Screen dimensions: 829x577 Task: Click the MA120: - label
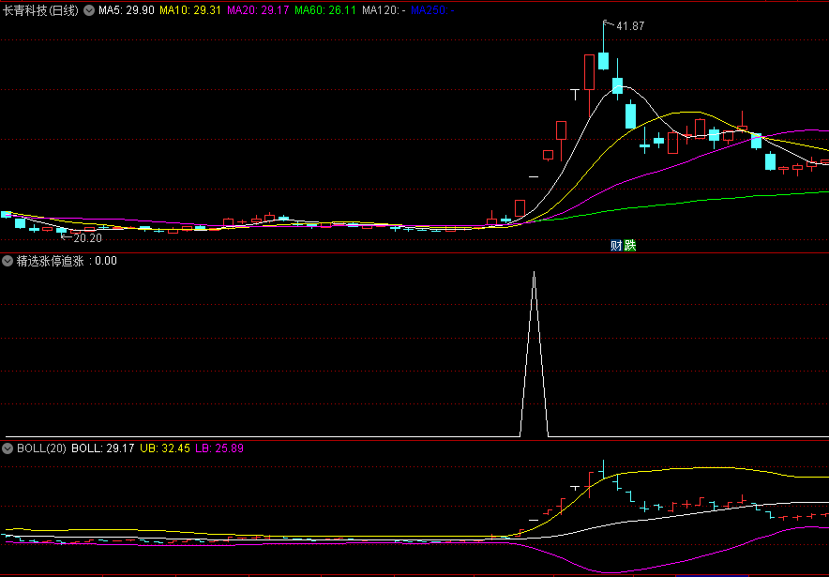pos(384,10)
